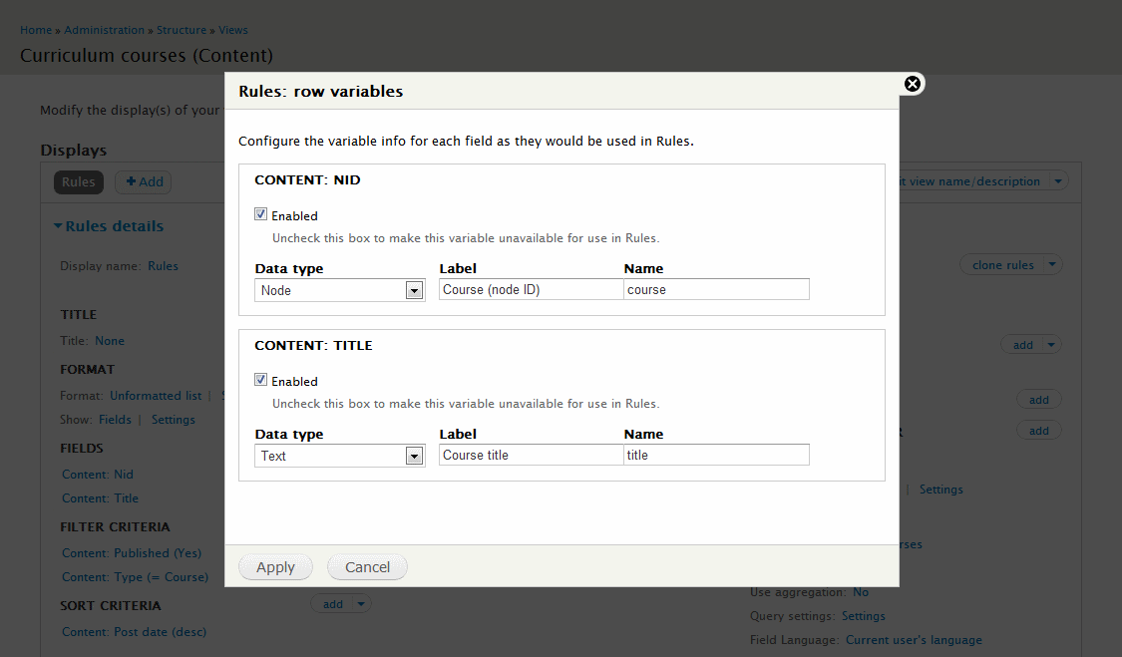Close the Rules row variables dialog
This screenshot has height=657, width=1122.
(913, 84)
